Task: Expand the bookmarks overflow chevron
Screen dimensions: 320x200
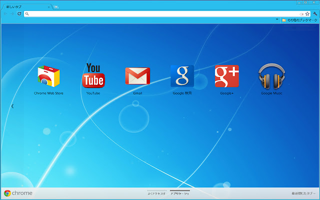Action: click(x=277, y=19)
